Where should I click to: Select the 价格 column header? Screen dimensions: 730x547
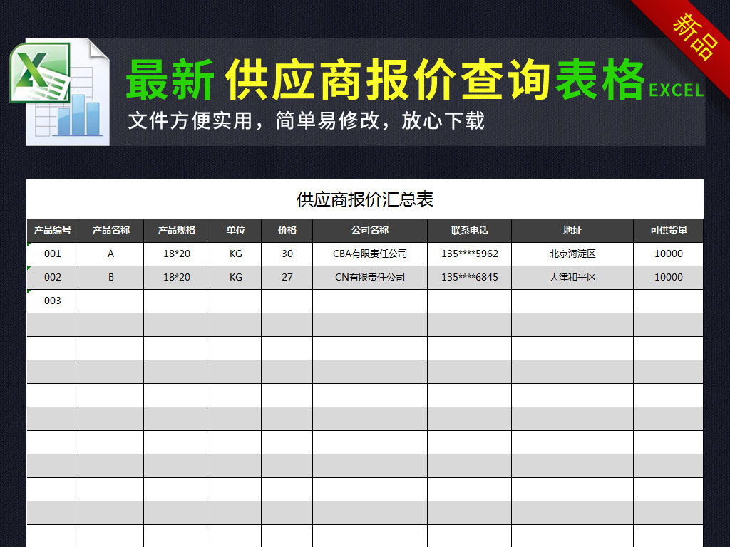(x=287, y=230)
